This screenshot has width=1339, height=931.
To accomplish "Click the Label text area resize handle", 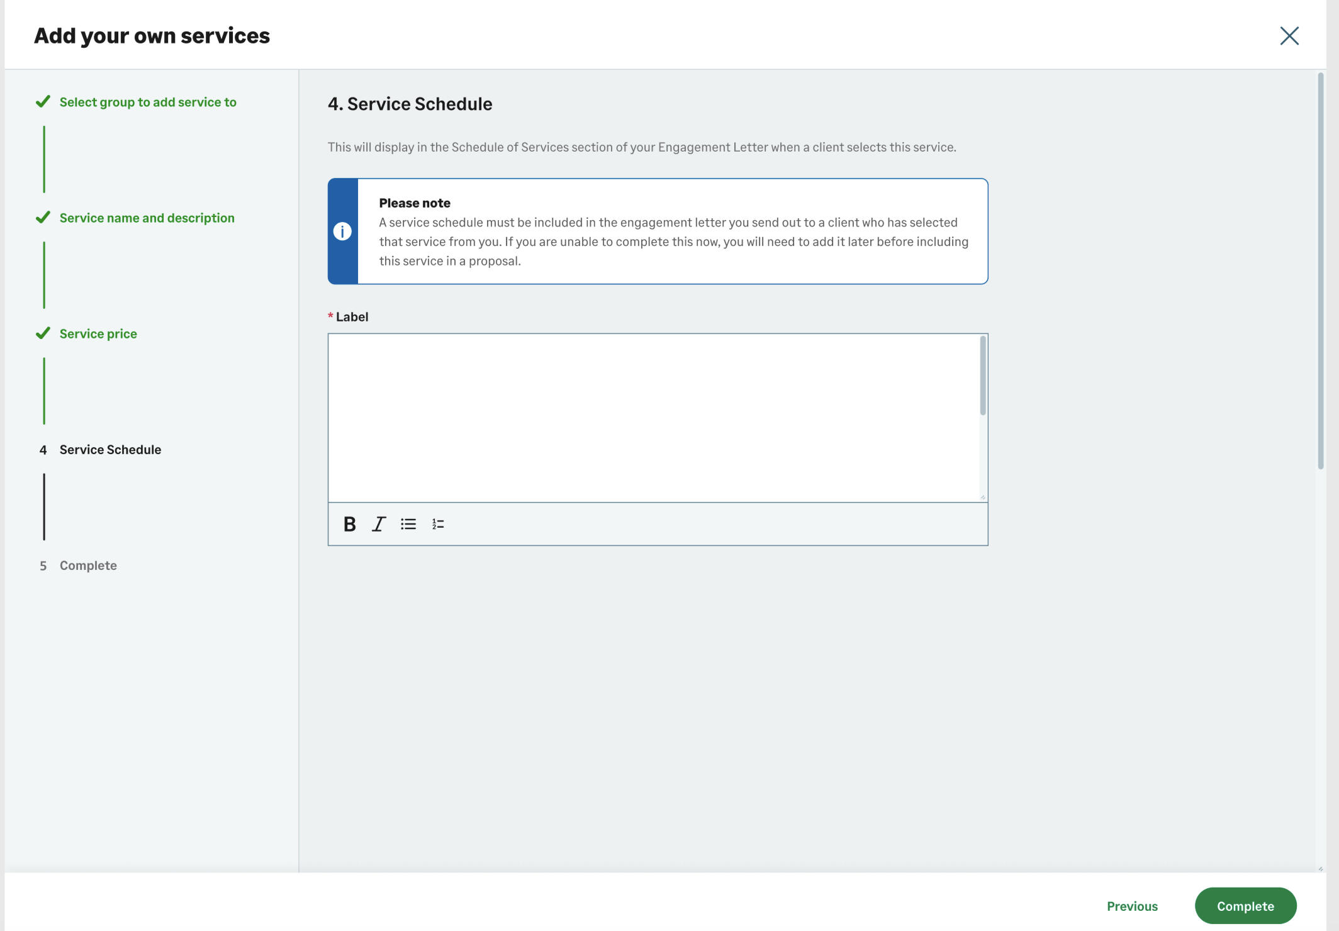I will (x=983, y=498).
